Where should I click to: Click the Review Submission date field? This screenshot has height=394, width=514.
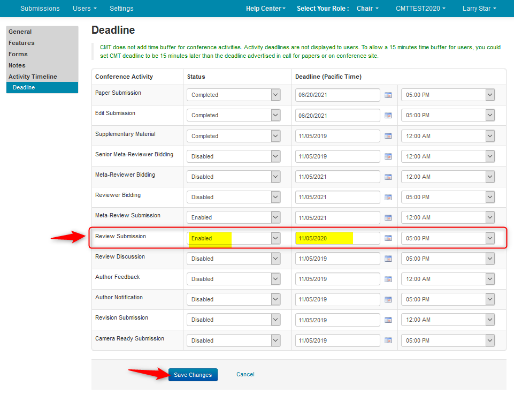tap(337, 238)
